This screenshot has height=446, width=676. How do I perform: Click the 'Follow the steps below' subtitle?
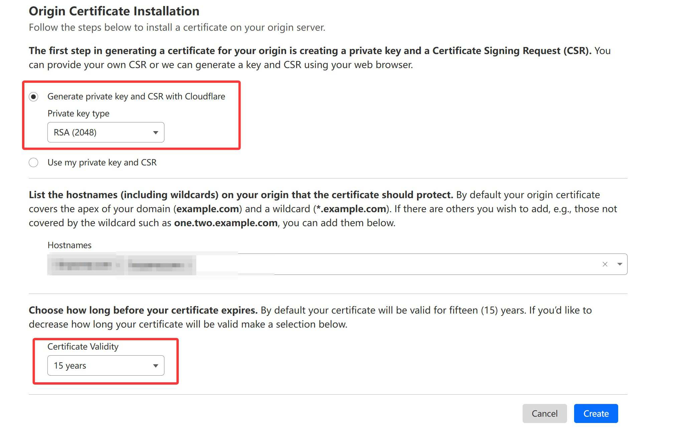pos(177,27)
